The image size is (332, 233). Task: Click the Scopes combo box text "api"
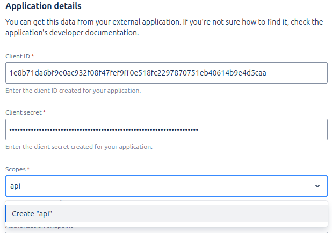pos(15,186)
